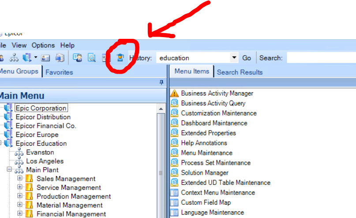356x218 pixels.
Task: Click the icon beside Extended Properties
Action: pyautogui.click(x=174, y=133)
